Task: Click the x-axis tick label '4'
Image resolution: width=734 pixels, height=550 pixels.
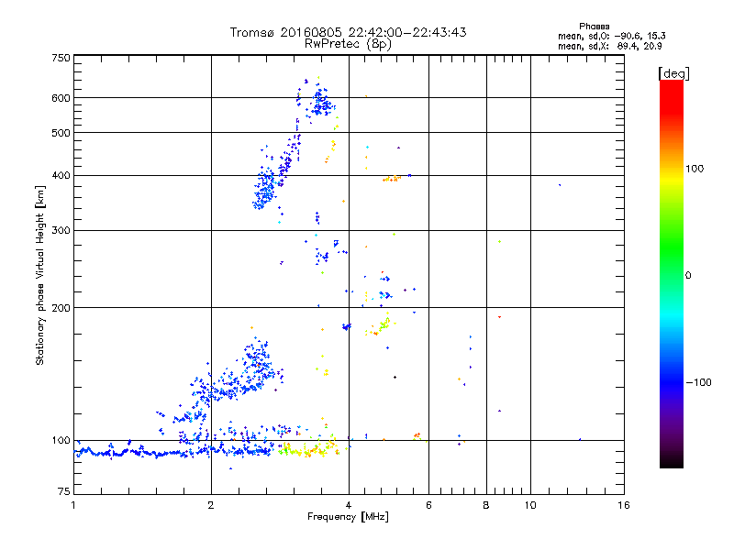Action: tap(349, 505)
